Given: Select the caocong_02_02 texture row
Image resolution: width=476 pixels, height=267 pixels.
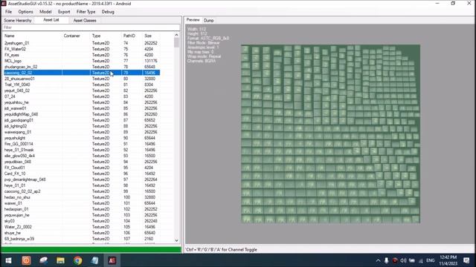Looking at the screenshot, I should pos(81,73).
